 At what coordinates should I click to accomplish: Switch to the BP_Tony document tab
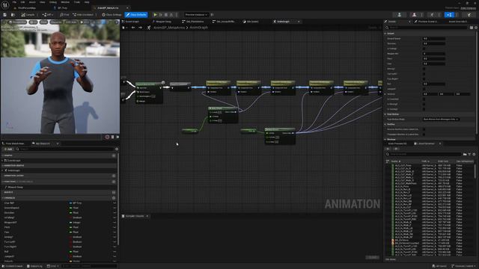[62, 8]
